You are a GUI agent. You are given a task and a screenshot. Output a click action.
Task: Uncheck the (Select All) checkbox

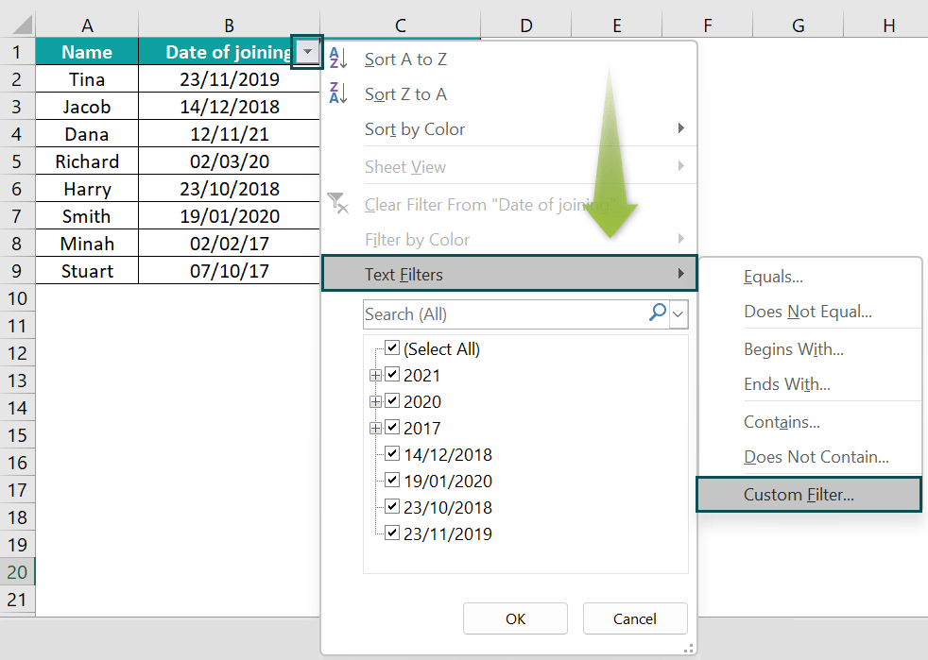(x=391, y=348)
